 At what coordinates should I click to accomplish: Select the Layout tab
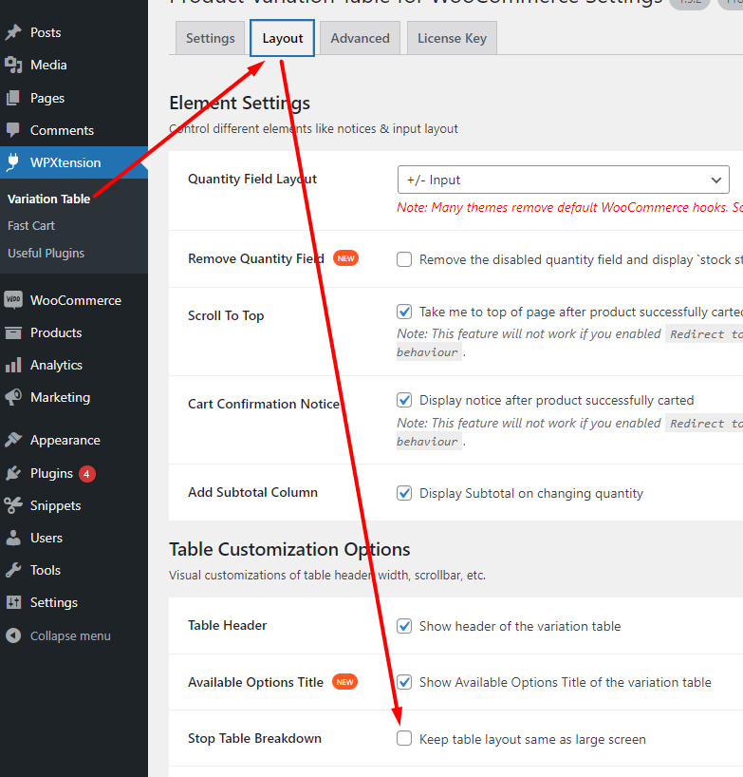(282, 38)
